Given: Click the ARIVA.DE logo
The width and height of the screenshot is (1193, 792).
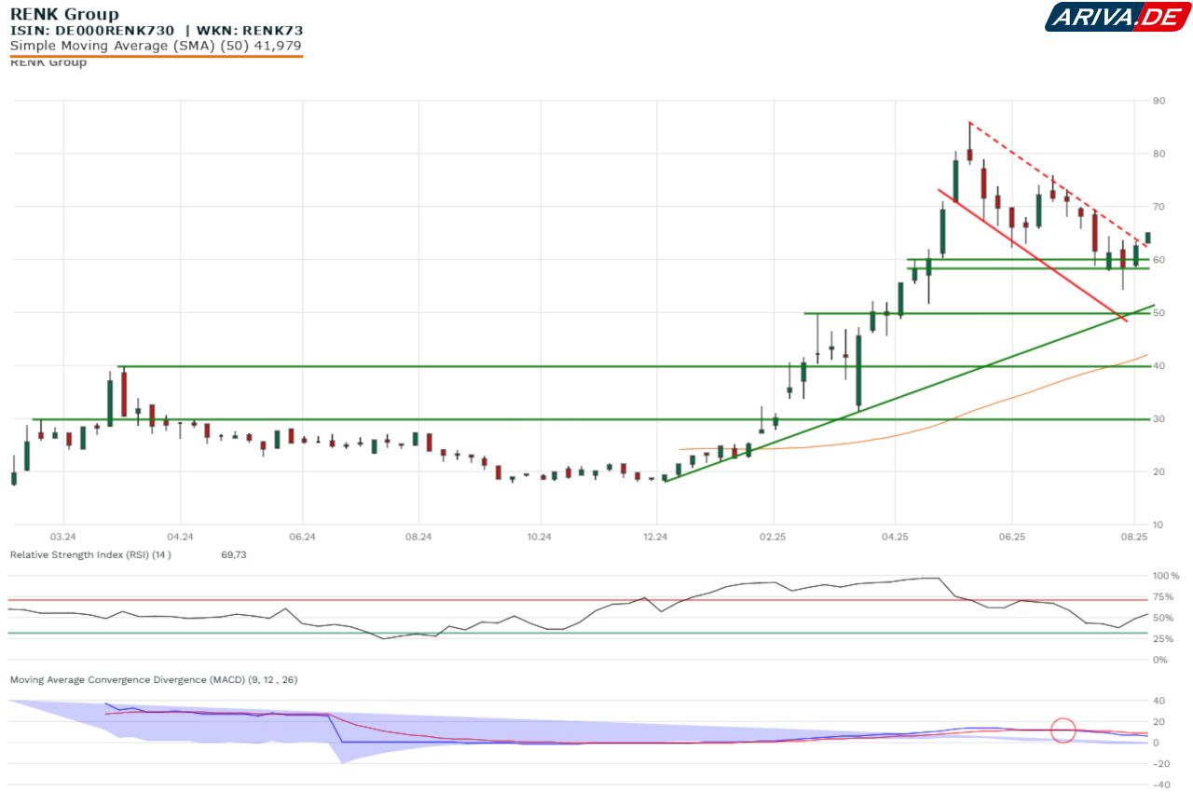Looking at the screenshot, I should (1117, 17).
